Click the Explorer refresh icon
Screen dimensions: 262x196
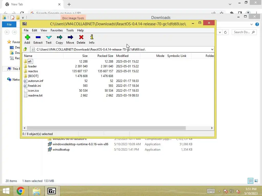pos(225,32)
